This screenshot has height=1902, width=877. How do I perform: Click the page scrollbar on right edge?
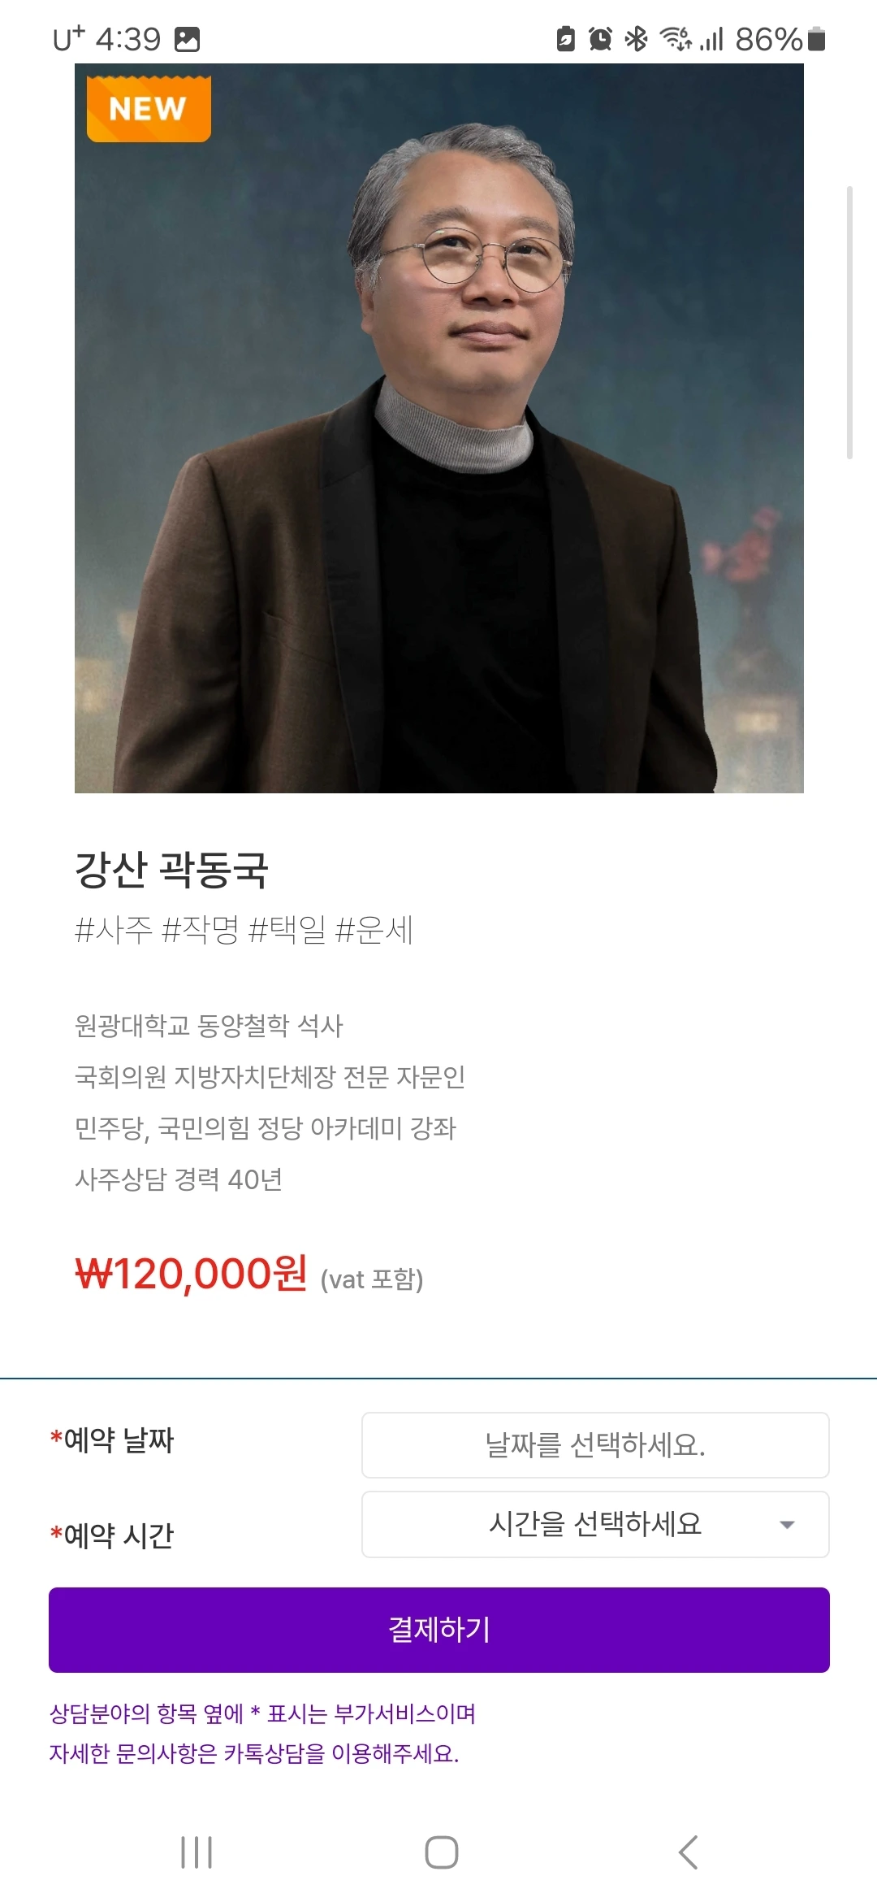click(x=849, y=323)
